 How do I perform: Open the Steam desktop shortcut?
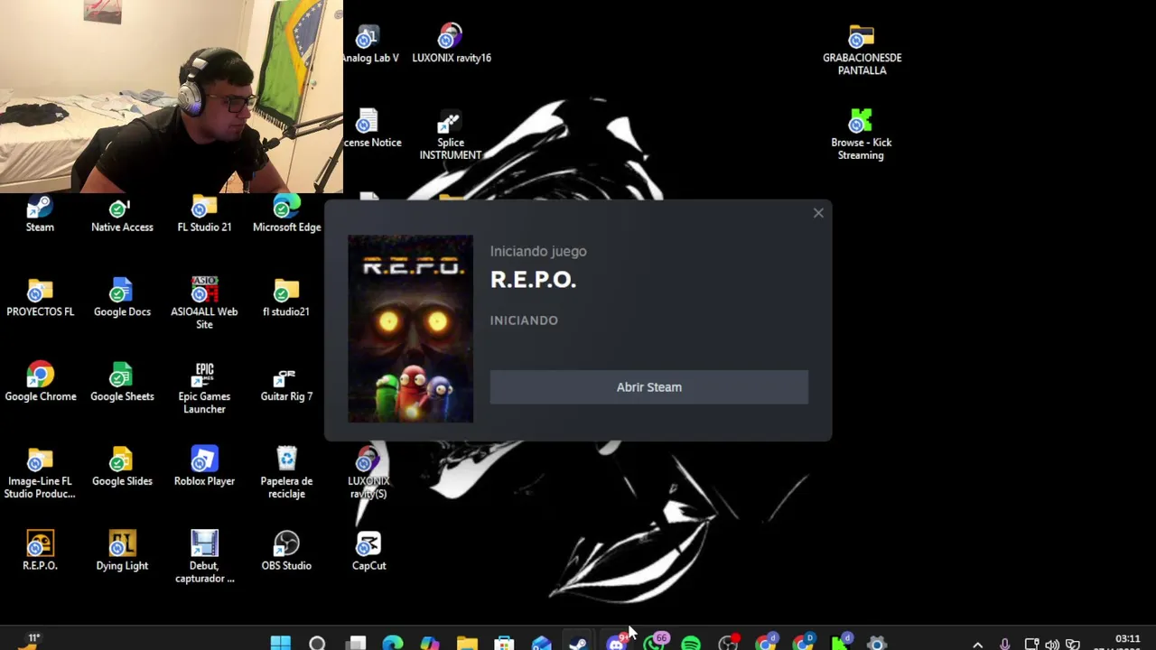click(40, 215)
